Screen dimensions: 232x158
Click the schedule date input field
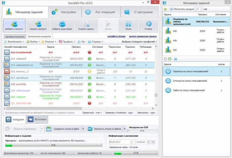tap(121, 141)
